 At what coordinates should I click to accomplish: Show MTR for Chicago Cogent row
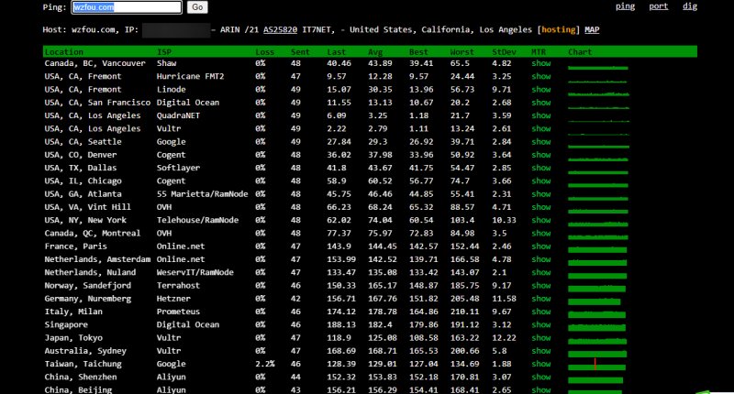(x=540, y=181)
